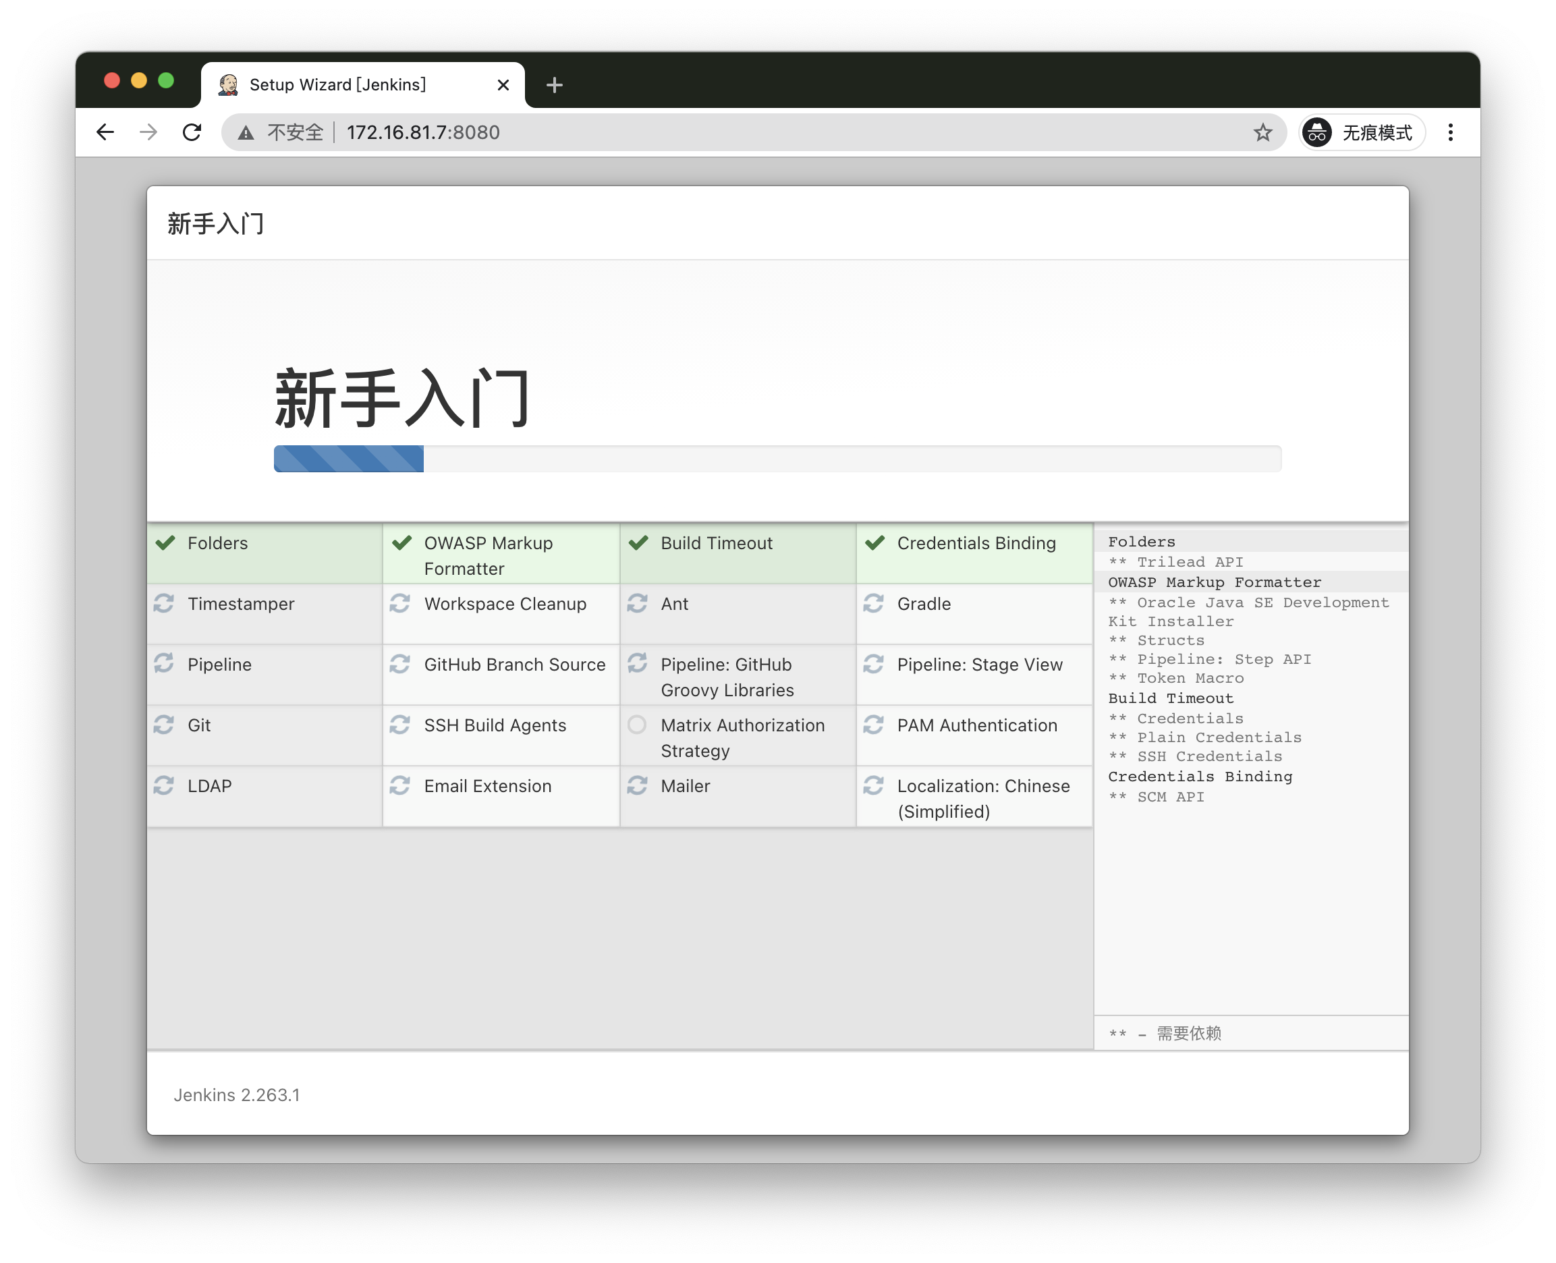Select the Timestamper plugin cell text
The width and height of the screenshot is (1556, 1263).
241,605
